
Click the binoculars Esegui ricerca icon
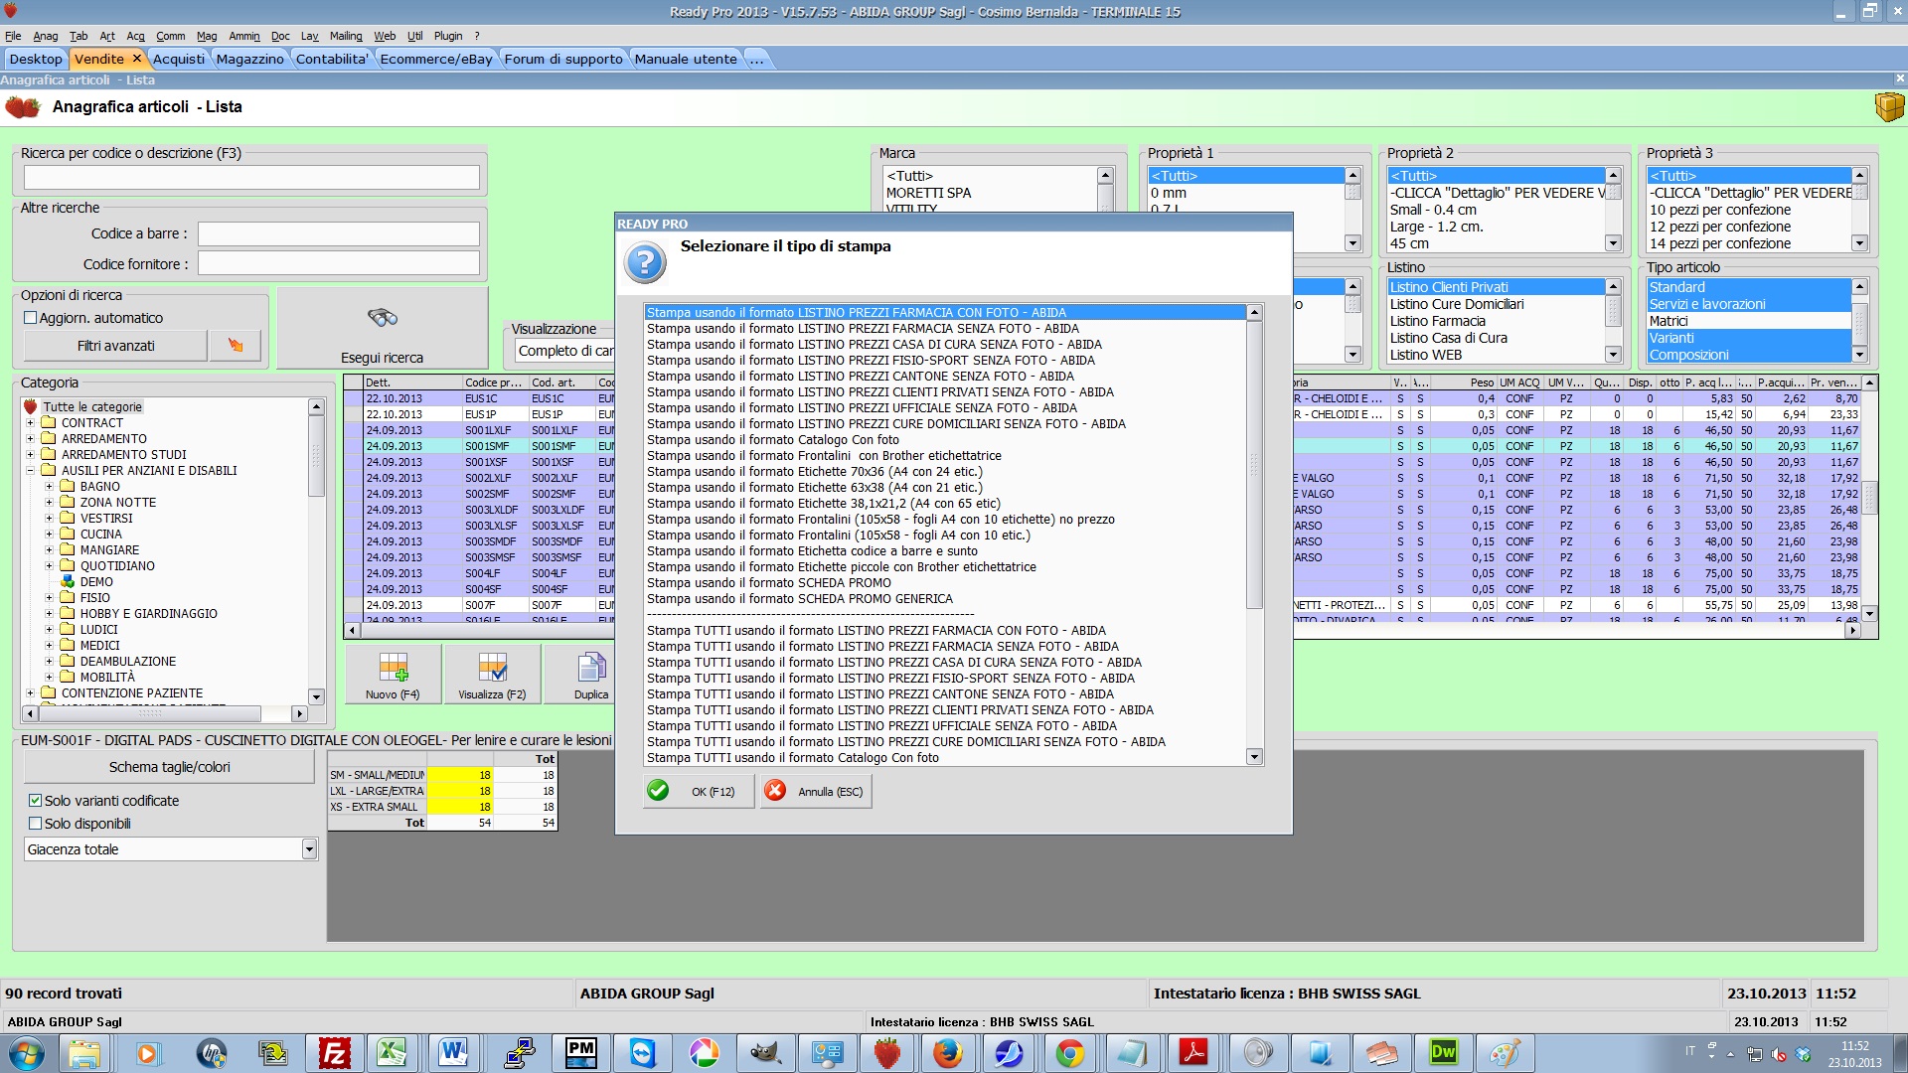[383, 318]
